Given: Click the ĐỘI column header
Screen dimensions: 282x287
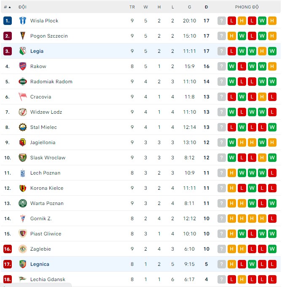Looking at the screenshot, I should click(22, 7).
